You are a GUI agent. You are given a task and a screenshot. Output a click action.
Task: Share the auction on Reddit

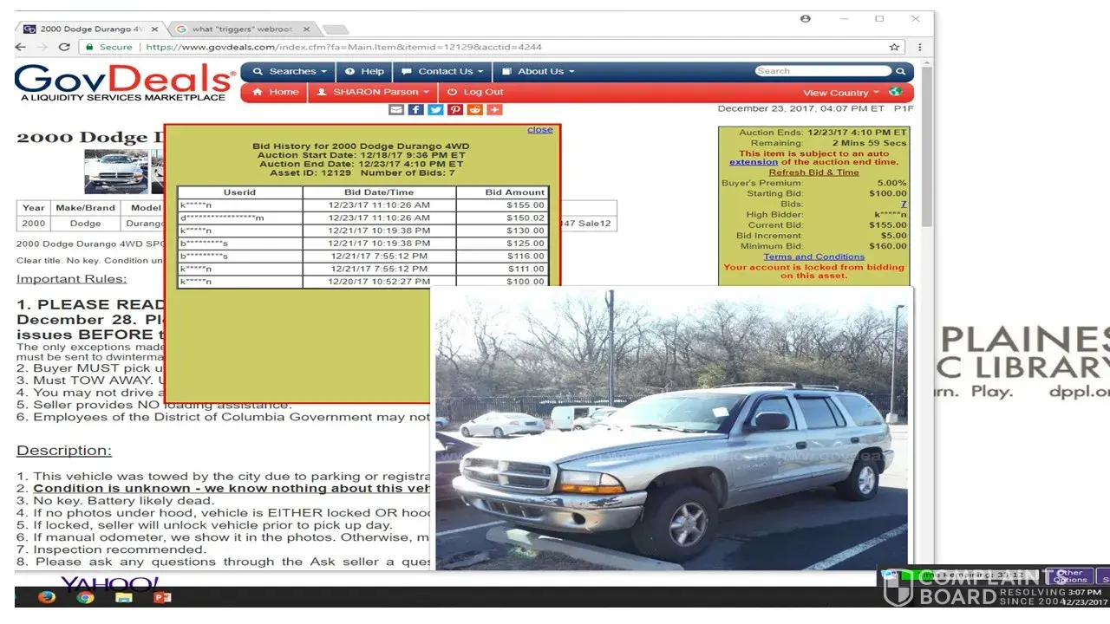click(474, 109)
